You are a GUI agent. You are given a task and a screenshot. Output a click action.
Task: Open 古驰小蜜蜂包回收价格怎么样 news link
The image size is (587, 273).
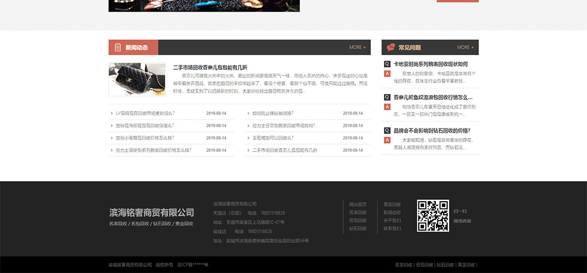pyautogui.click(x=144, y=138)
